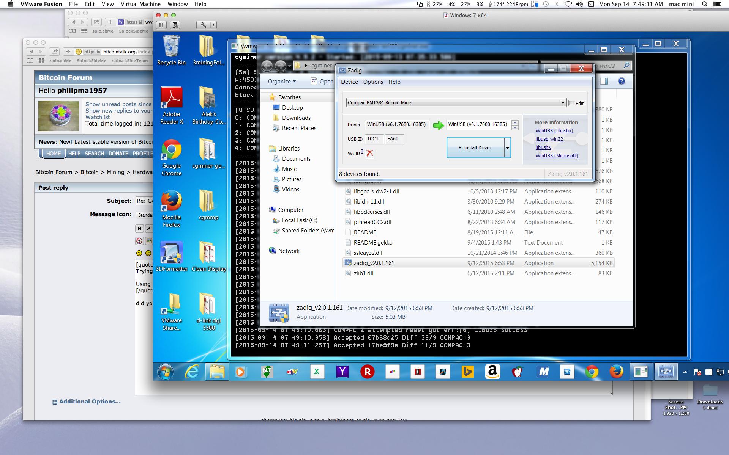Open the macOS View menu
729x455 pixels.
point(107,4)
